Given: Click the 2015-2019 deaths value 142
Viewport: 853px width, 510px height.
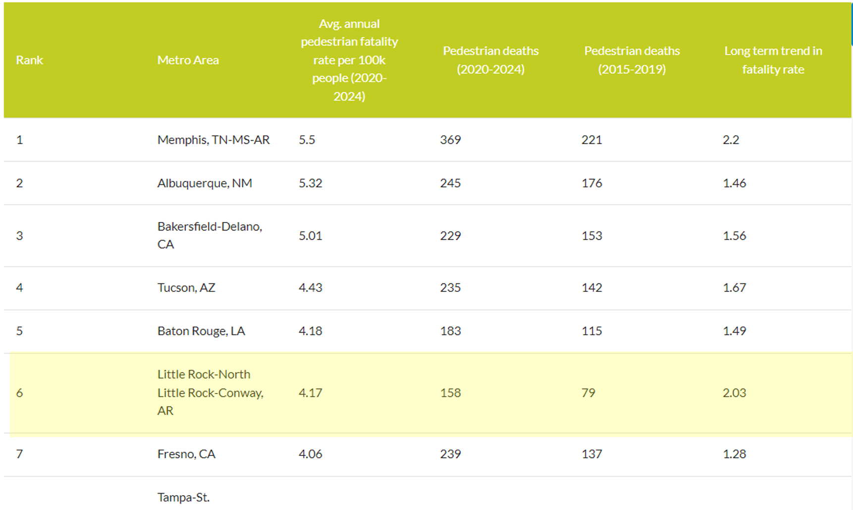Looking at the screenshot, I should pos(591,287).
